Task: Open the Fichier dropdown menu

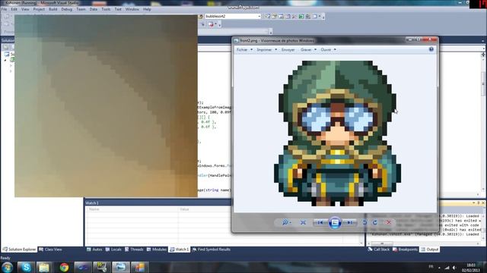Action: point(244,49)
